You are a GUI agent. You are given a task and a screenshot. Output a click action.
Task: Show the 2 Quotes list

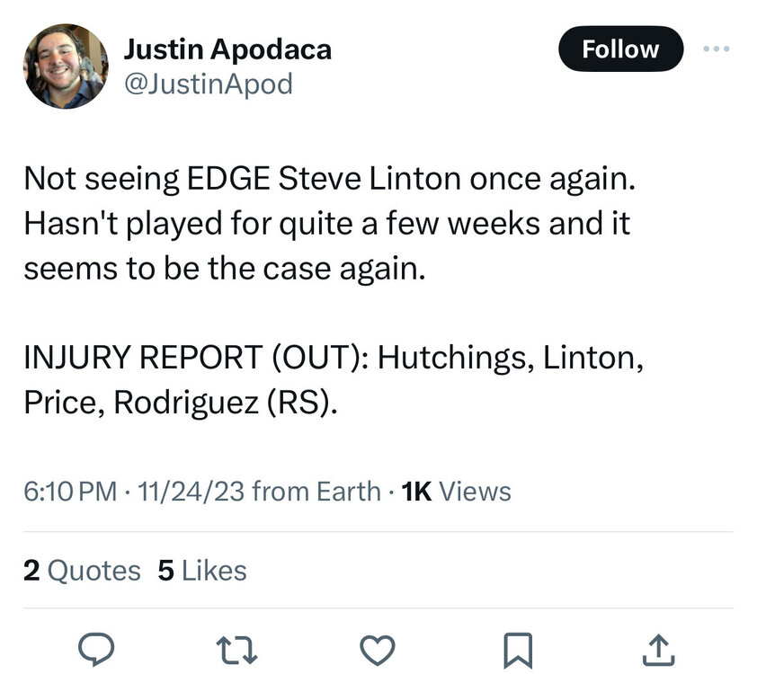(82, 571)
